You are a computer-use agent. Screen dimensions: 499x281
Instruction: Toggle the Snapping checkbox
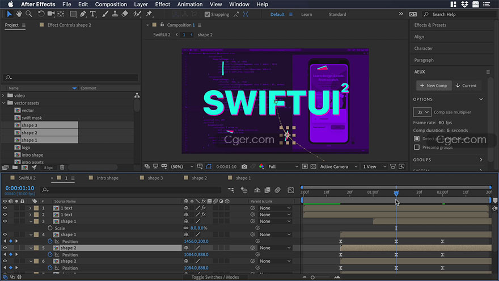point(207,14)
